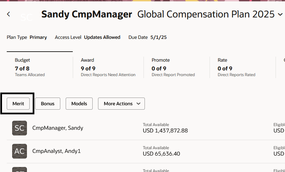Select the CmpAnalyst, Andy1 row
Viewport: 285px width, 172px height.
point(56,151)
